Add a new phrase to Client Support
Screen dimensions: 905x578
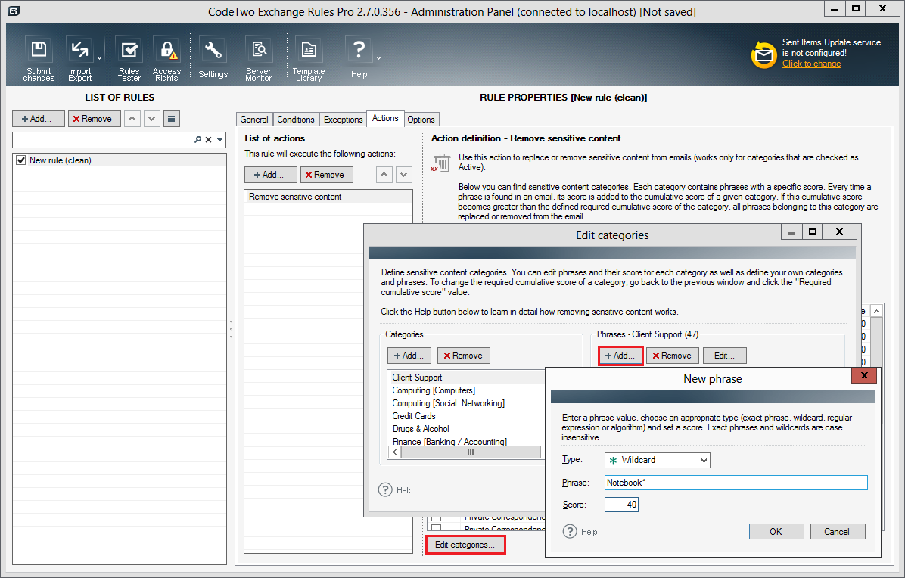620,356
